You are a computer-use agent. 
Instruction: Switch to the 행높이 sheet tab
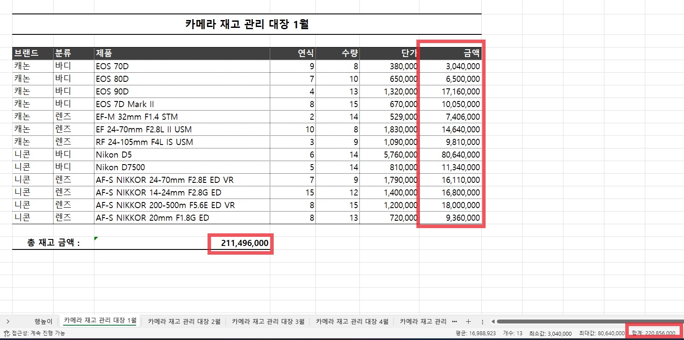(44, 321)
